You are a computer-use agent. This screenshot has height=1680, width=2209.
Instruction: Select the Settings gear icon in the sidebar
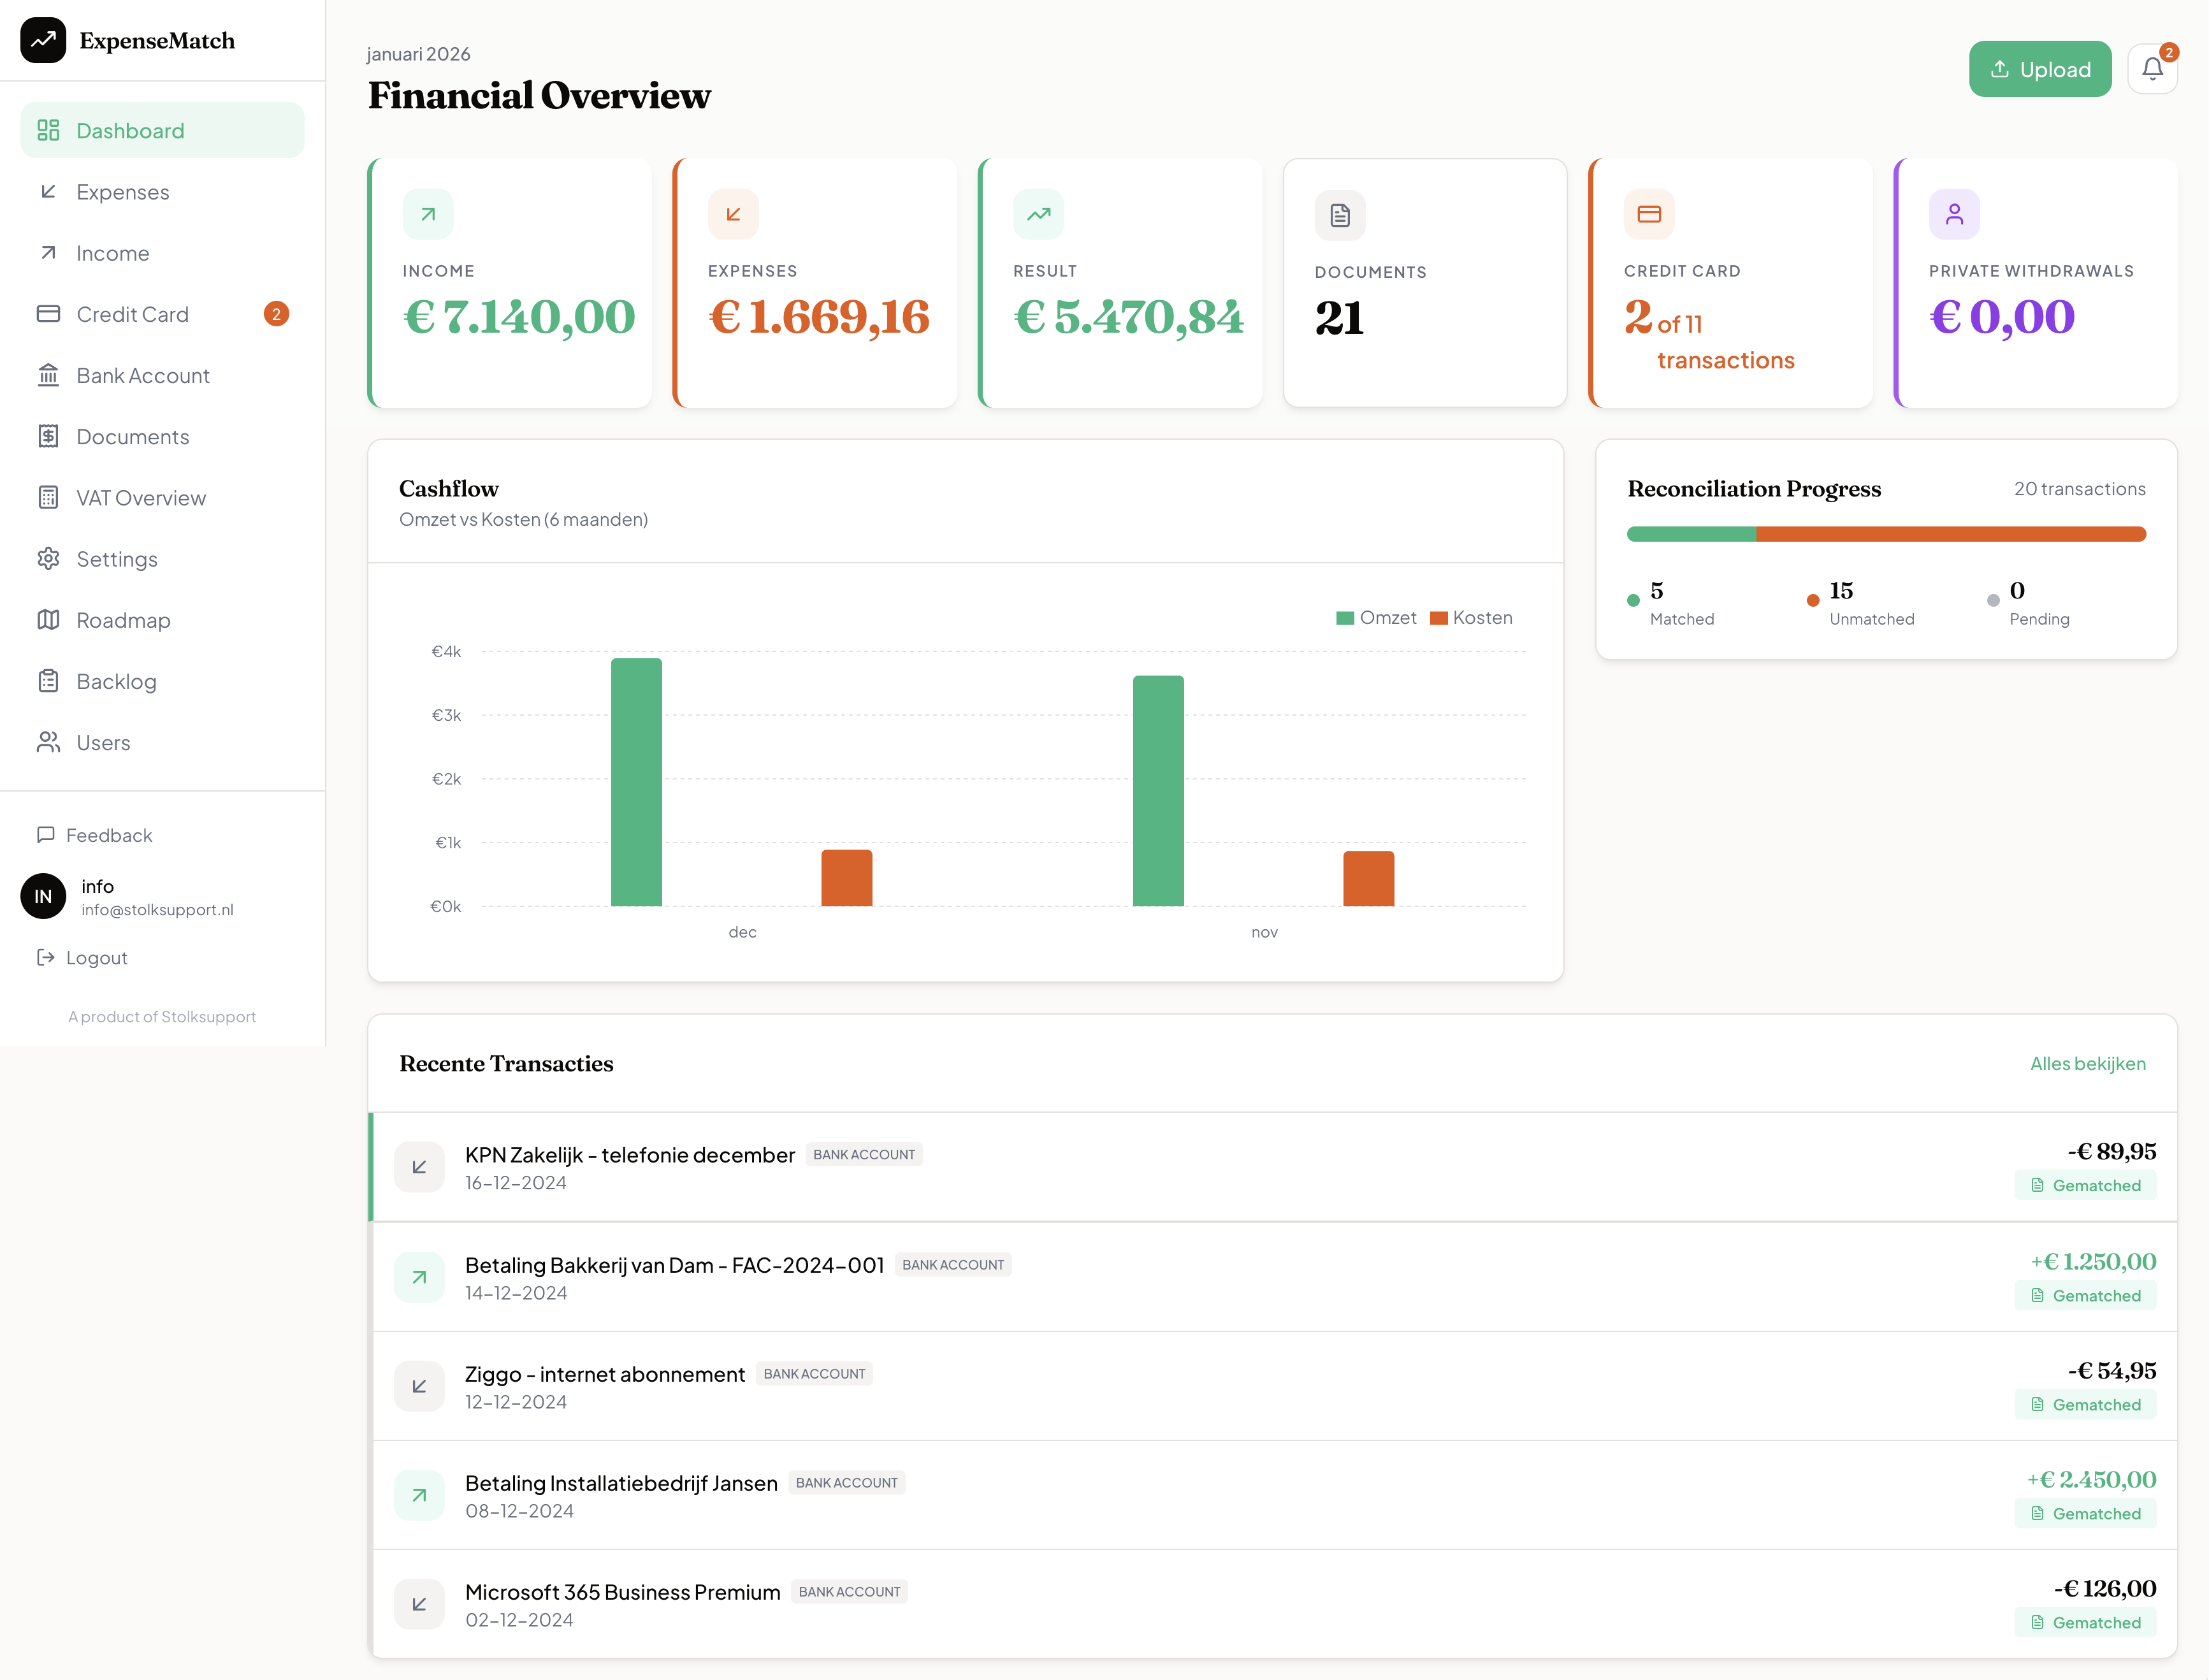pos(49,558)
